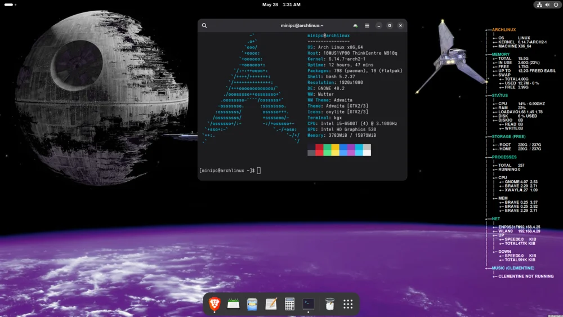Click the volume icon in the top bar
Viewport: 563px width, 317px height.
pos(548,5)
